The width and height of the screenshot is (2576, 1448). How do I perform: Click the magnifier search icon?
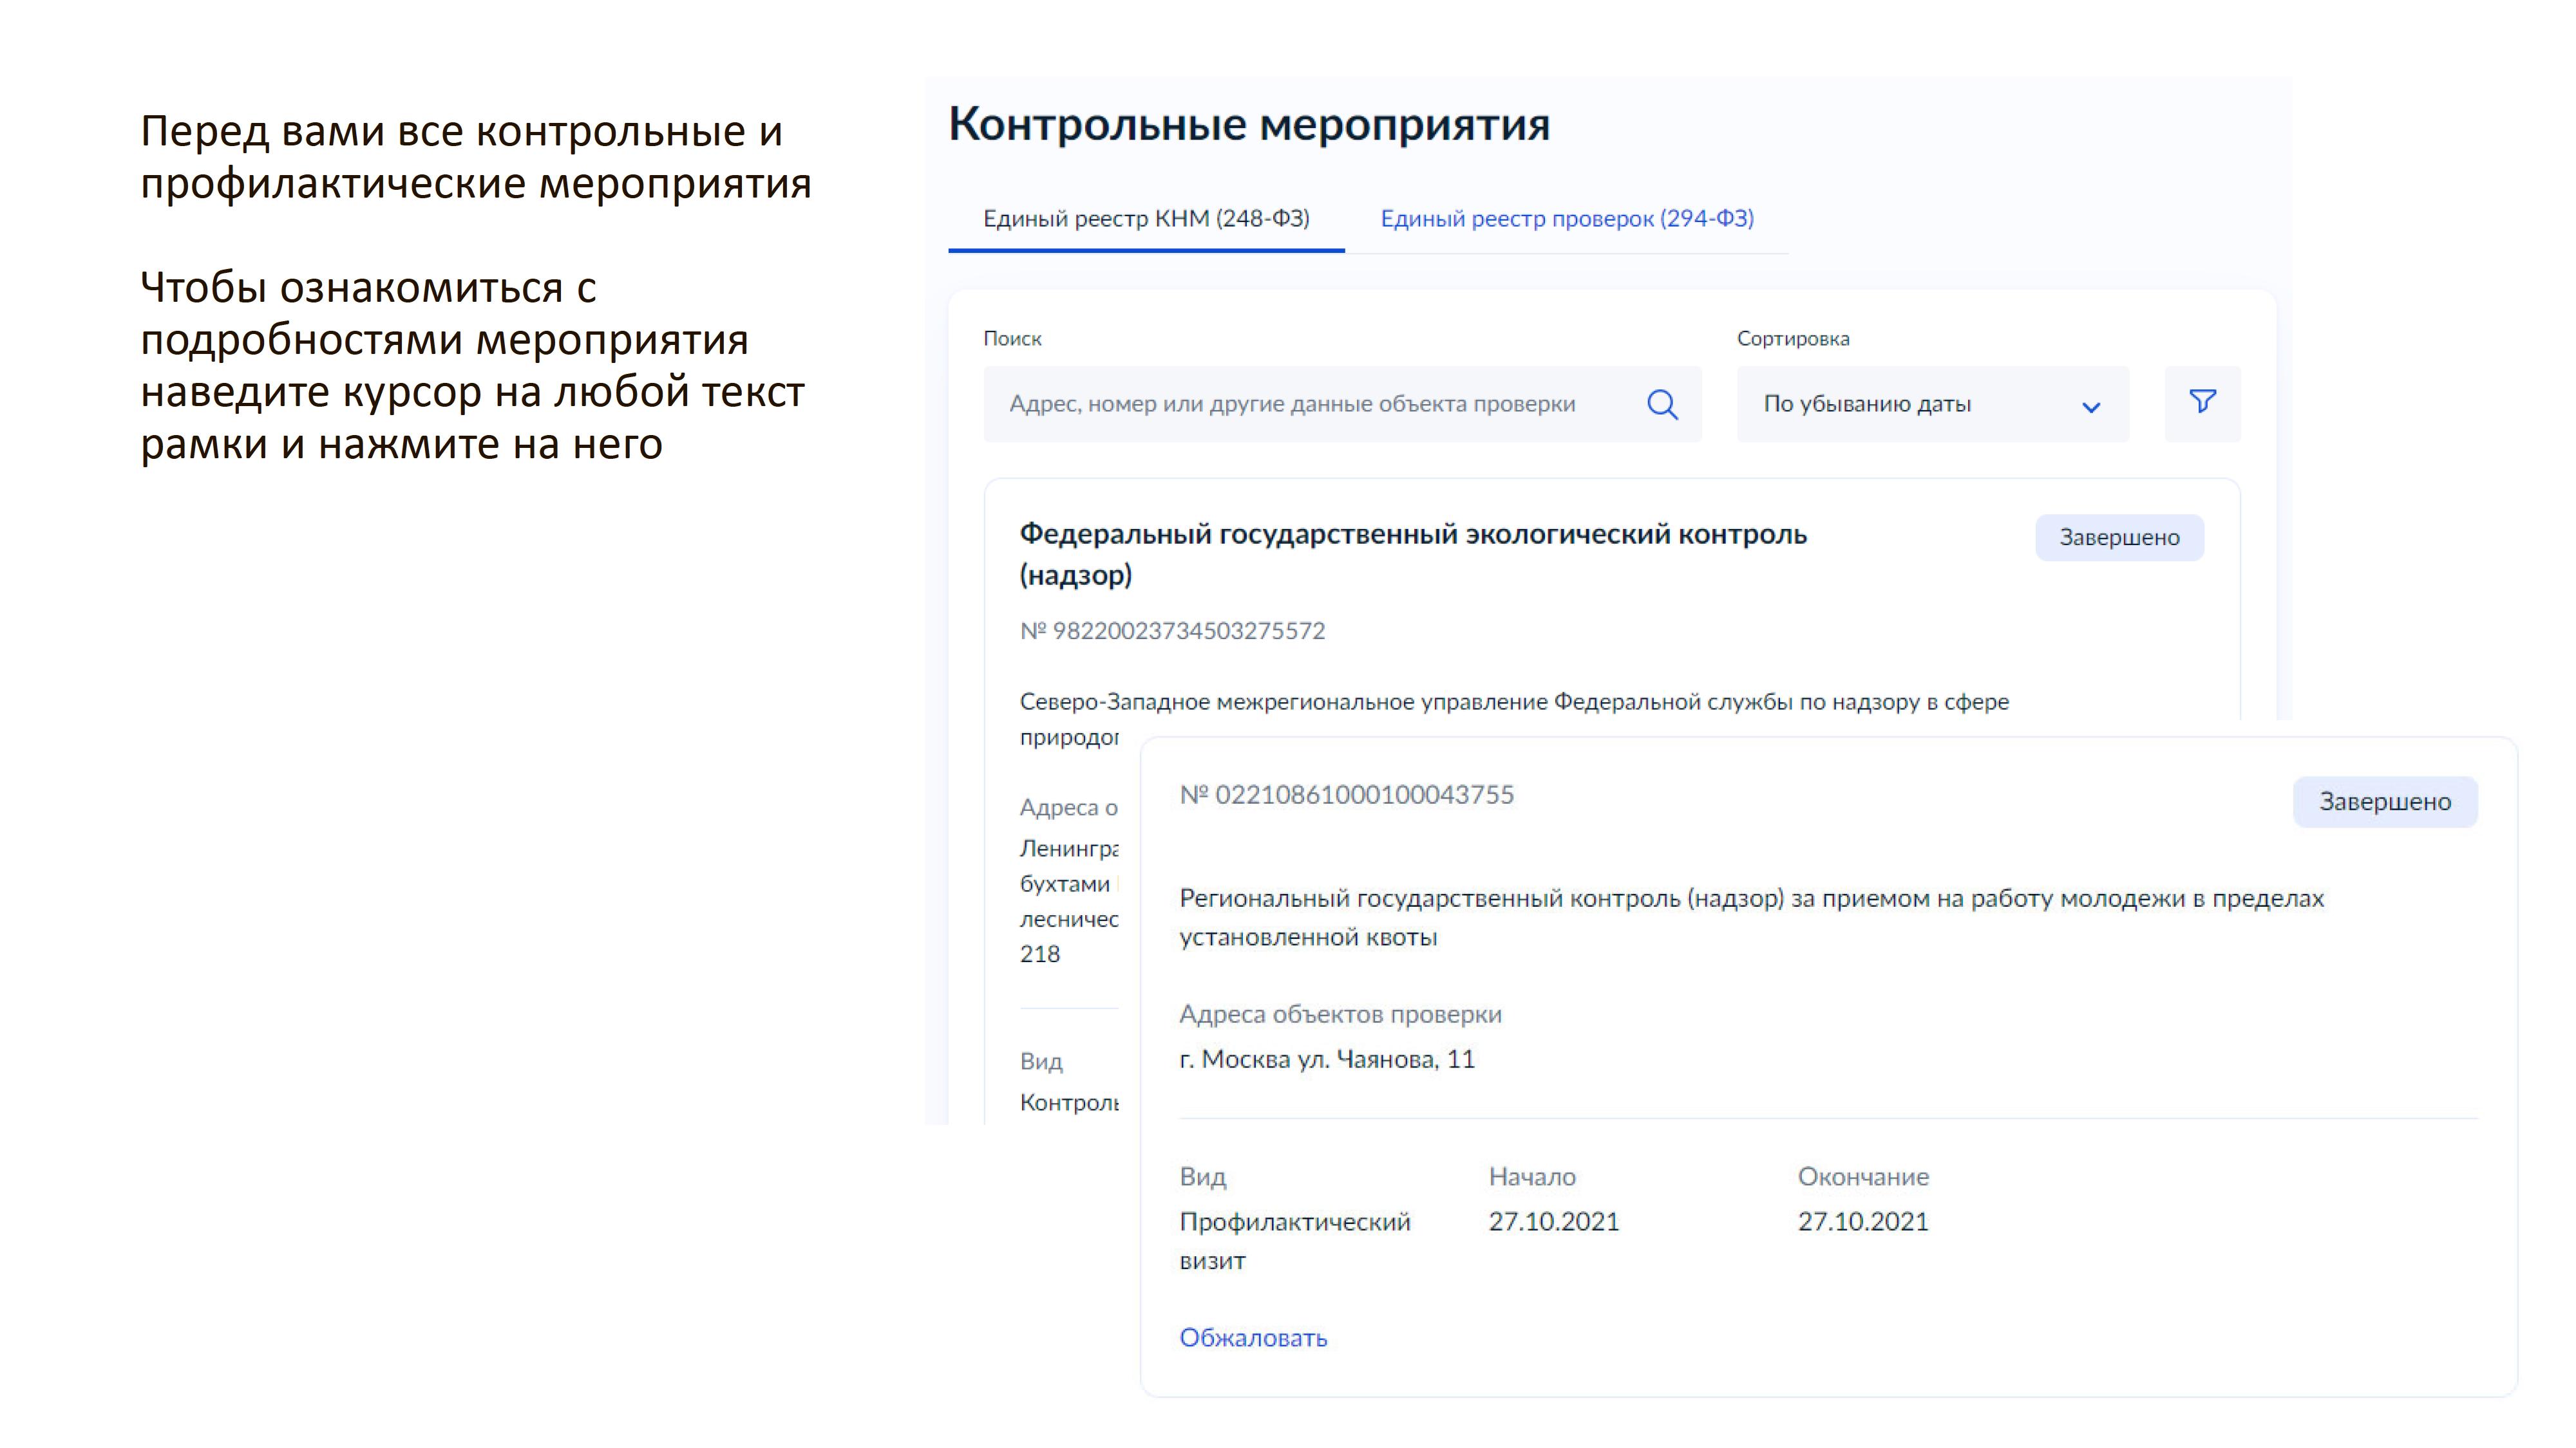click(x=1662, y=405)
